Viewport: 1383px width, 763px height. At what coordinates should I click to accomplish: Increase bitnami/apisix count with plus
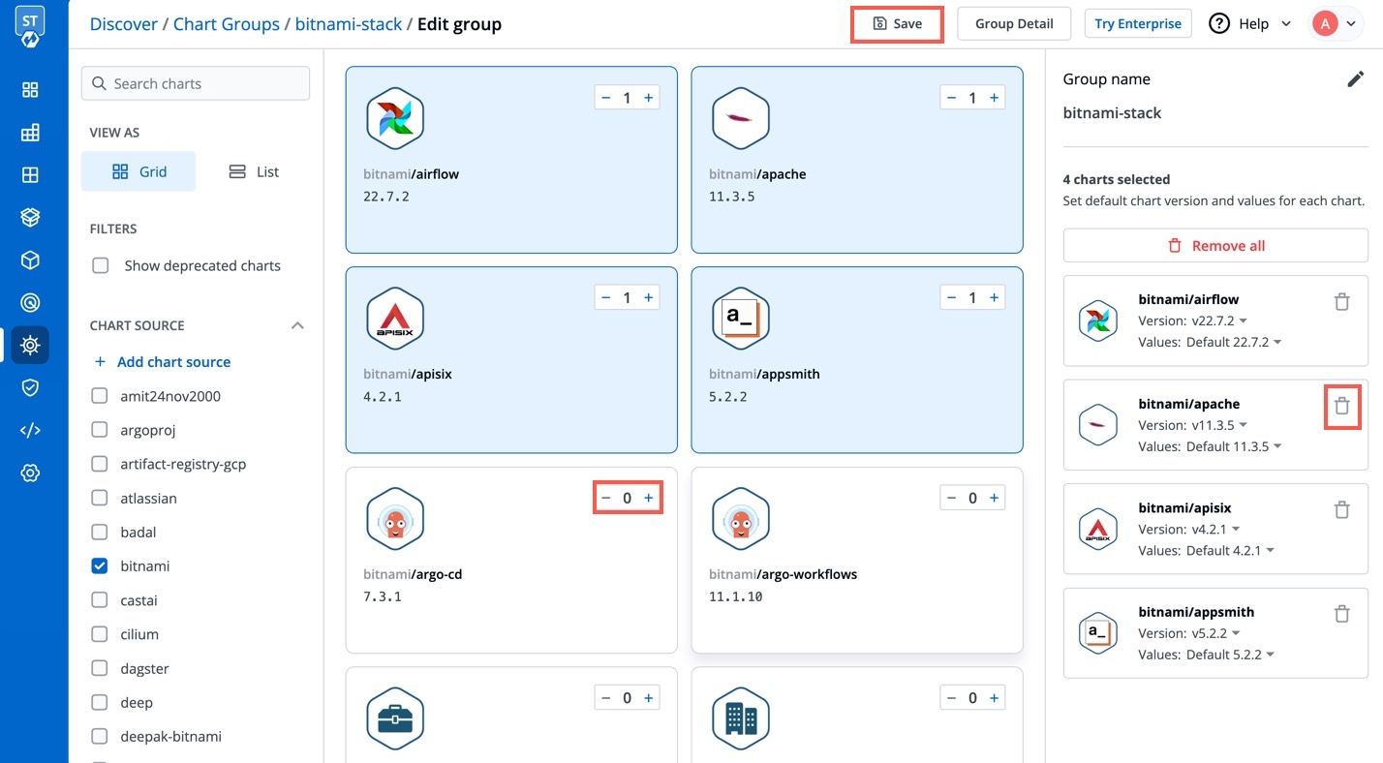(x=649, y=297)
